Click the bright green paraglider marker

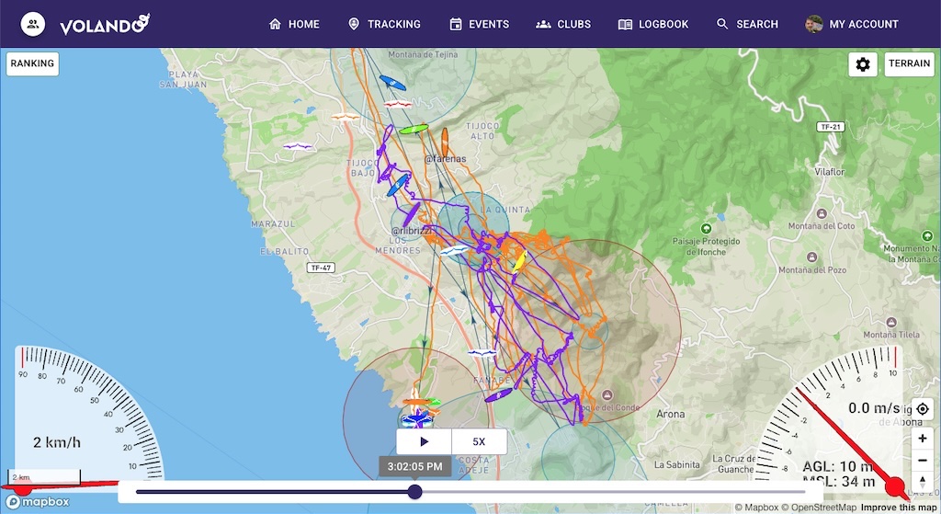tap(413, 130)
